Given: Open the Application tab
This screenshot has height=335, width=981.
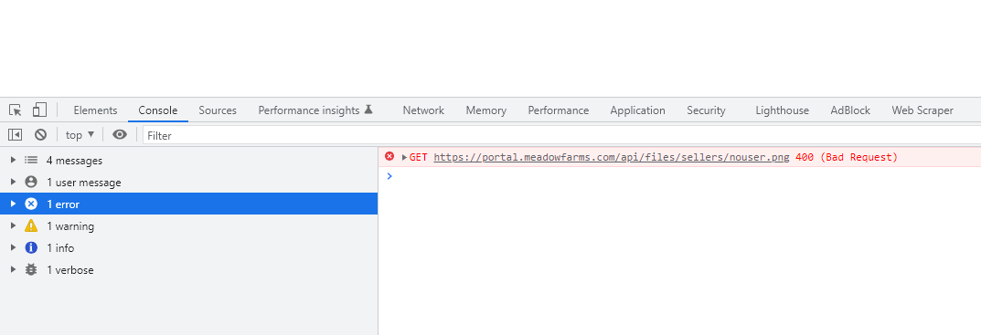Looking at the screenshot, I should (637, 110).
